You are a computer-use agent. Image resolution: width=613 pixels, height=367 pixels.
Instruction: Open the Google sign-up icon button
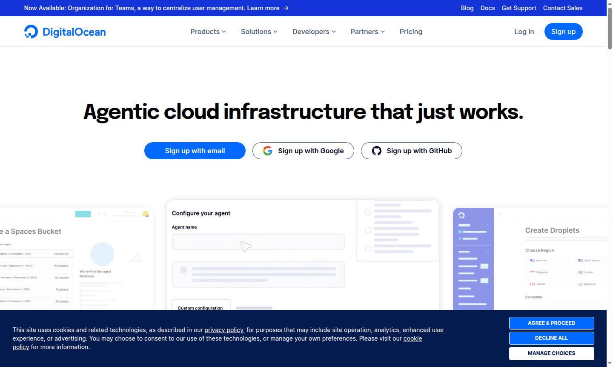268,150
